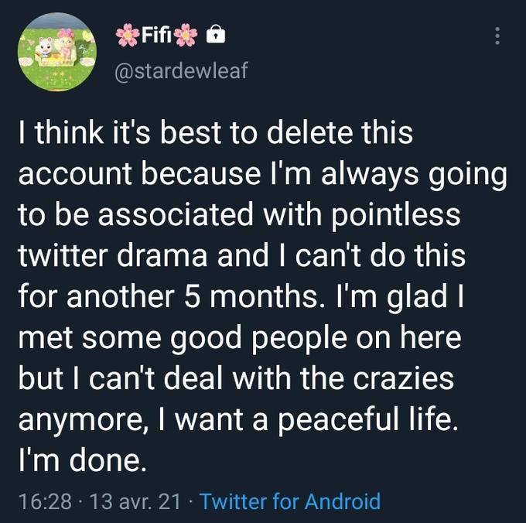Click the line 'account because I'm always going'

(x=261, y=174)
